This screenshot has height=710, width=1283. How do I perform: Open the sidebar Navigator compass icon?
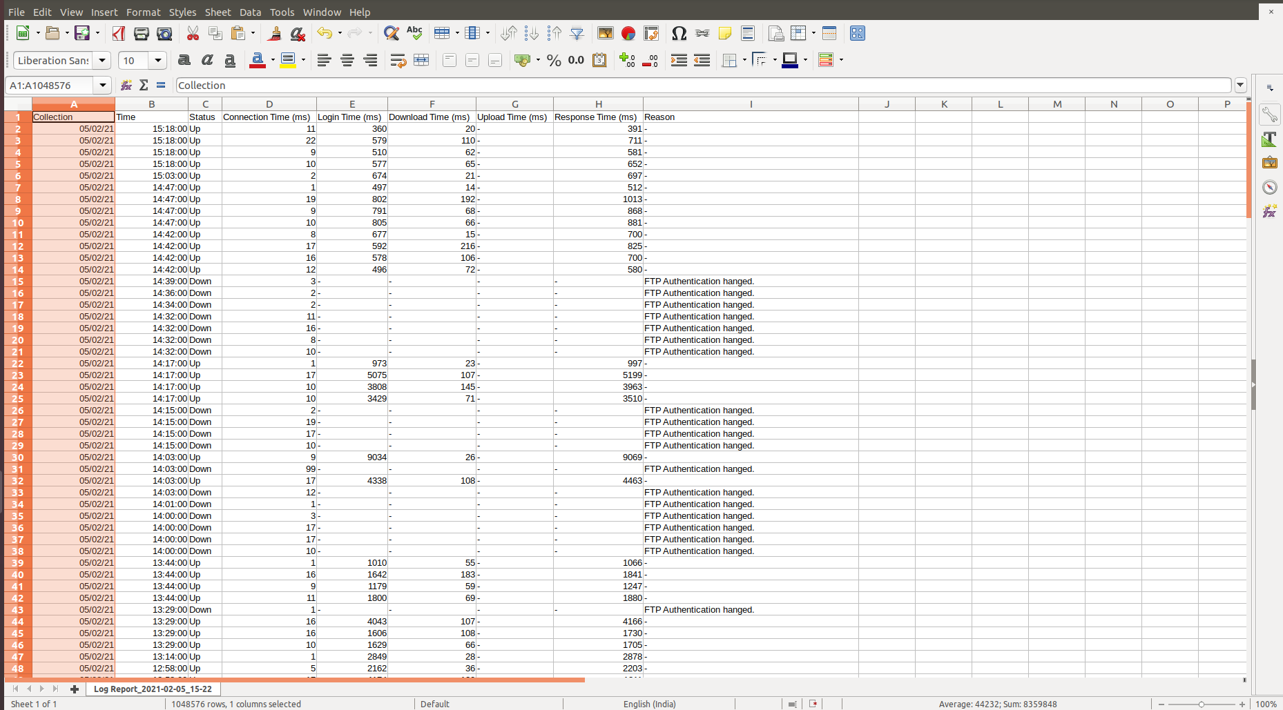(1269, 187)
